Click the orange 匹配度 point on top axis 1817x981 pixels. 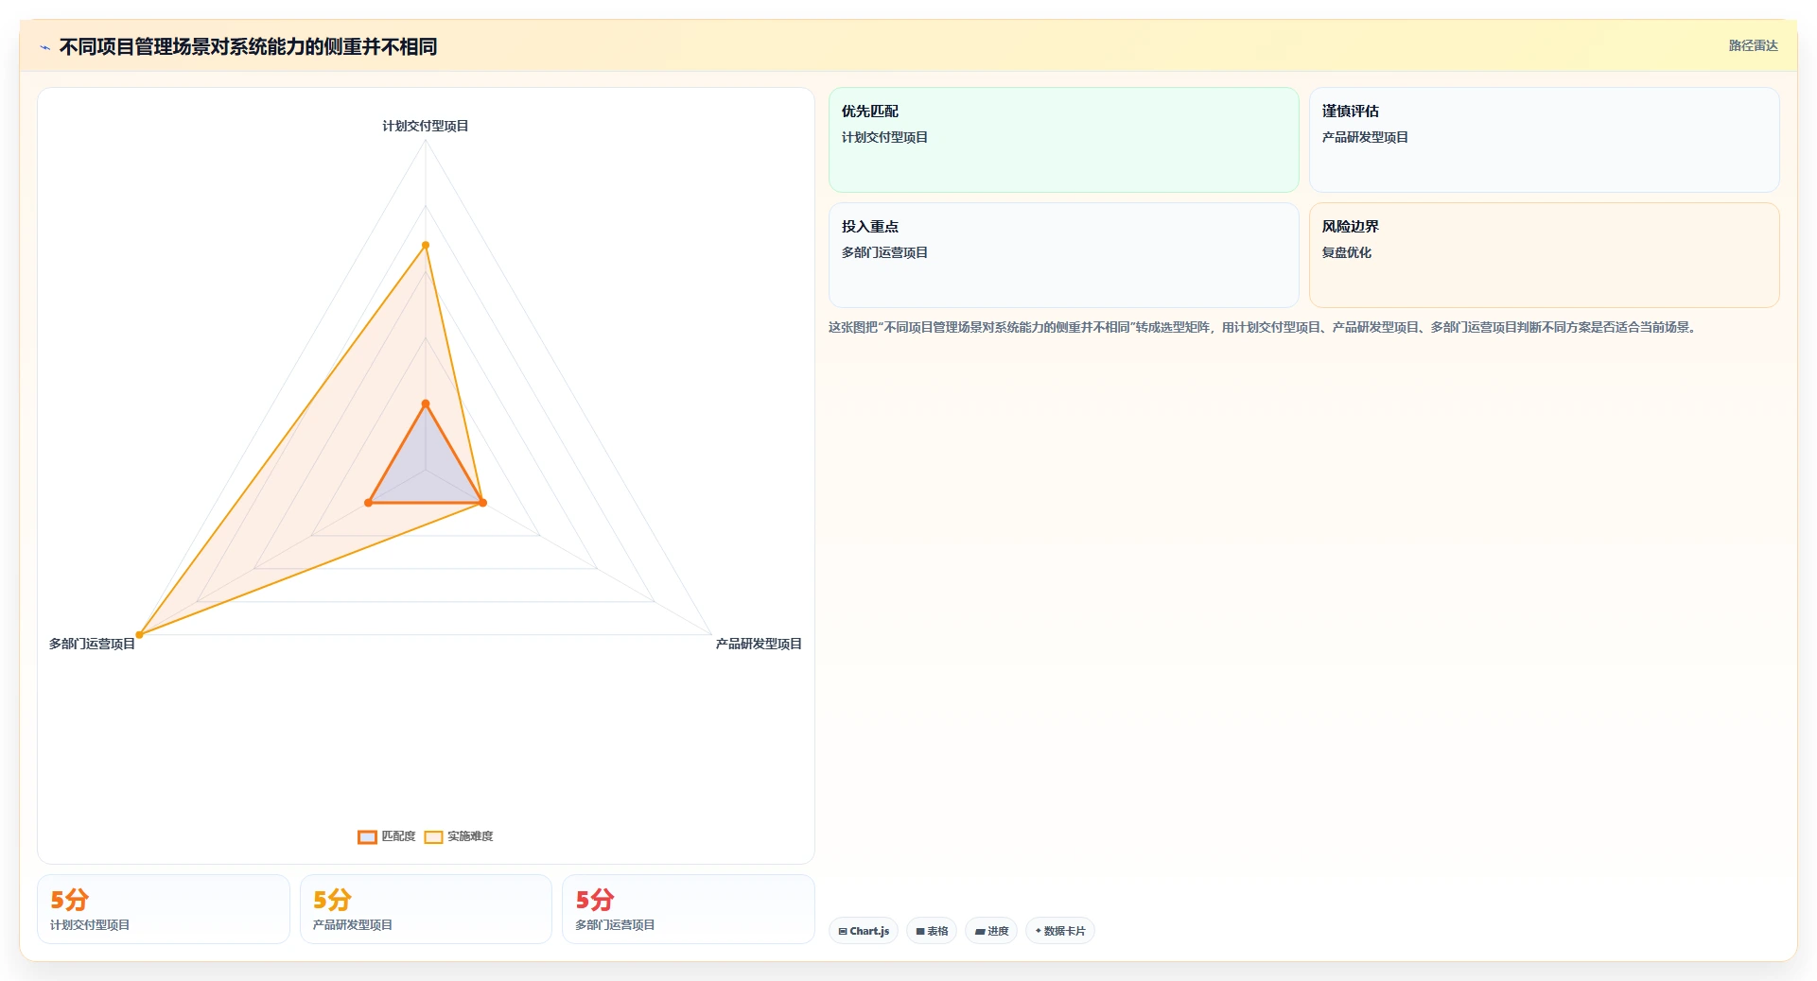(x=426, y=404)
